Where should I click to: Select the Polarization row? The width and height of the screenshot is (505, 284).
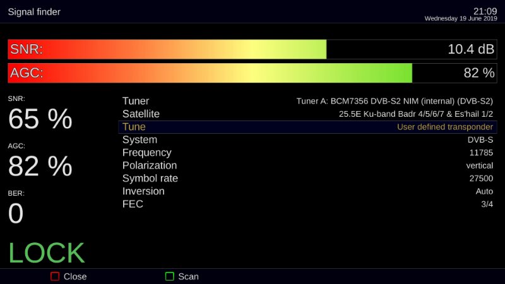coord(307,165)
